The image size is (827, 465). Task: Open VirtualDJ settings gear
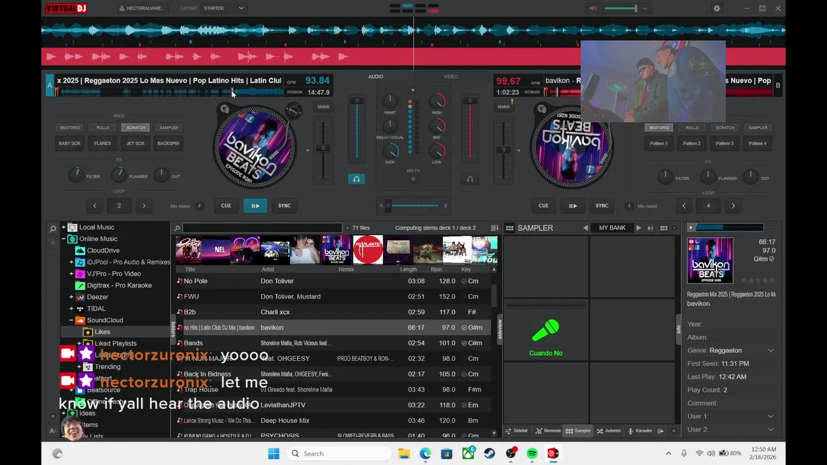717,8
